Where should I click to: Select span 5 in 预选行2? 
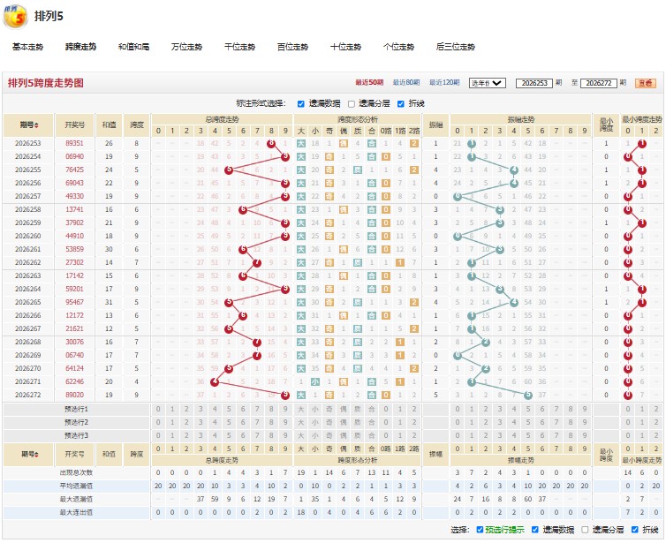point(229,422)
